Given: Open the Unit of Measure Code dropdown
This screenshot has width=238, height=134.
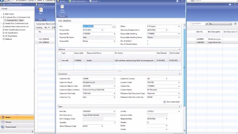Looking at the screenshot, I should point(102,126).
